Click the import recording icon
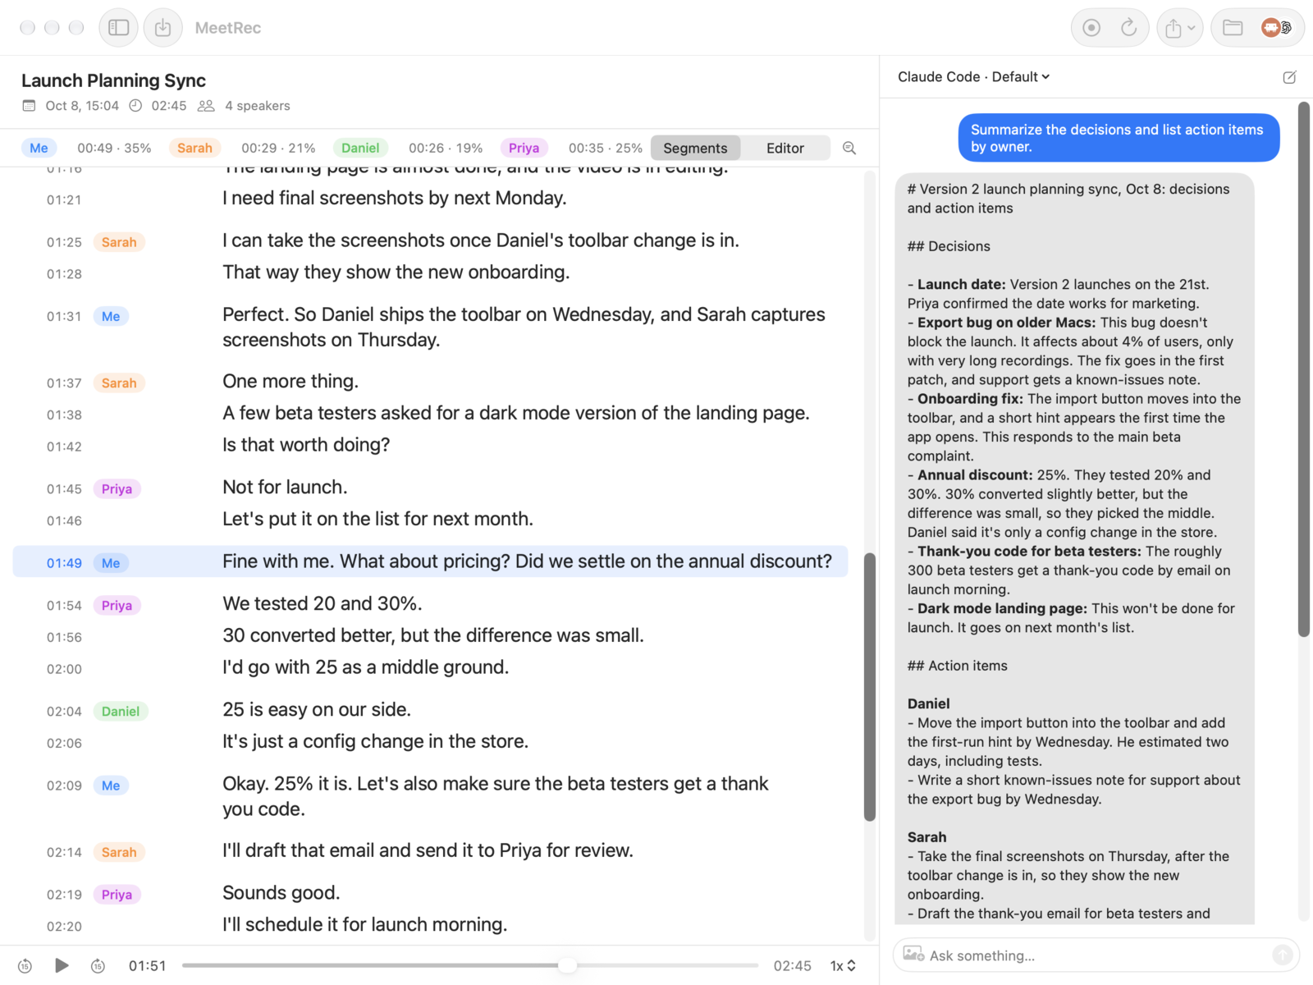1313x985 pixels. 163,28
